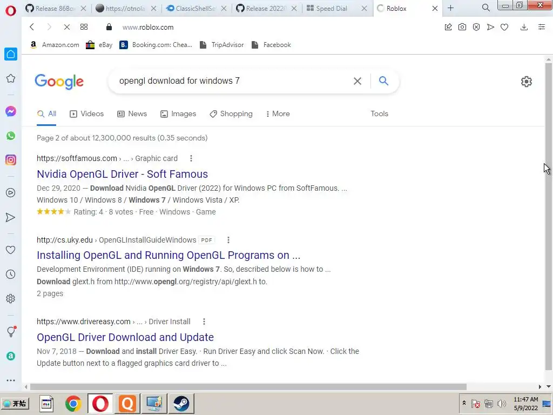Open the TripAdvisor bookmark
The width and height of the screenshot is (553, 415).
click(x=221, y=45)
